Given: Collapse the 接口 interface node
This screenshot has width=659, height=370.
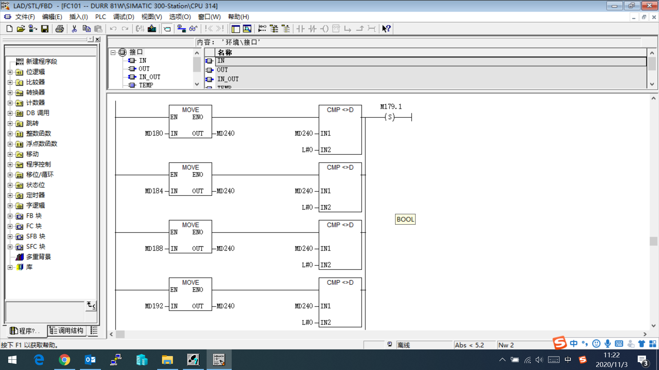Looking at the screenshot, I should click(x=113, y=52).
